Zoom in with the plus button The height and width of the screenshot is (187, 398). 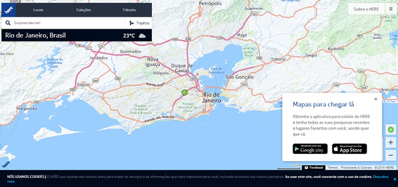(x=391, y=143)
